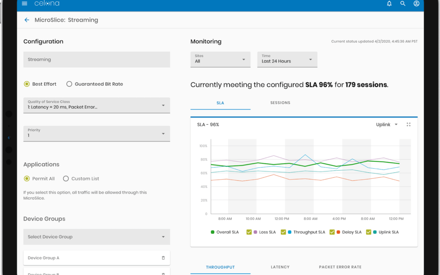Open the hamburger navigation menu

click(x=24, y=3)
